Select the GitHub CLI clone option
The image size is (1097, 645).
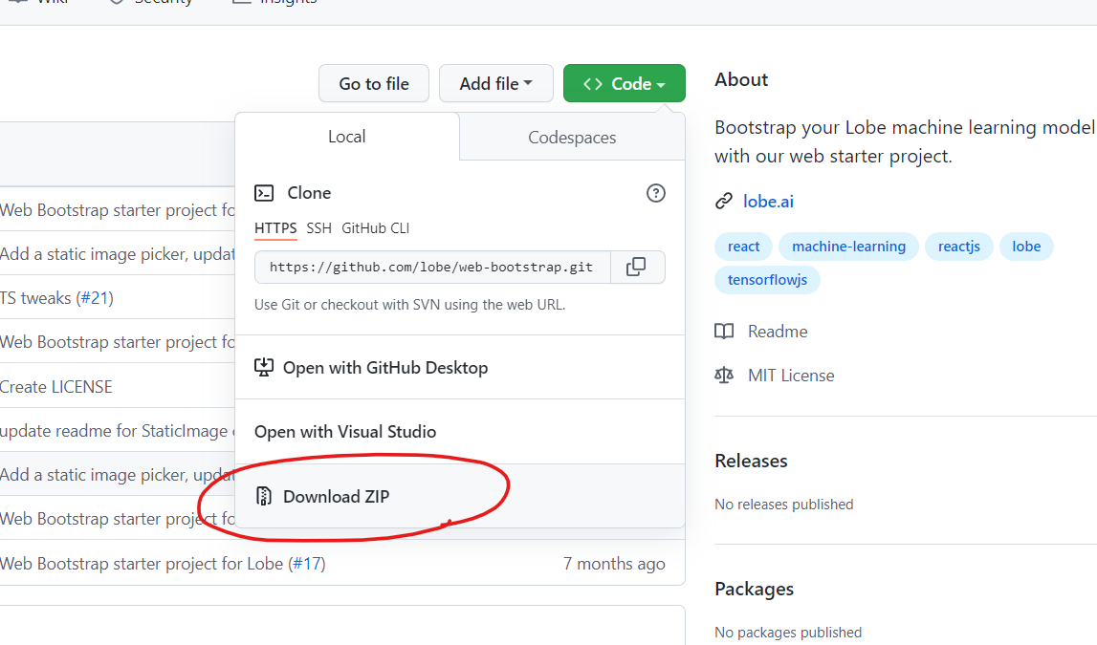pyautogui.click(x=376, y=227)
